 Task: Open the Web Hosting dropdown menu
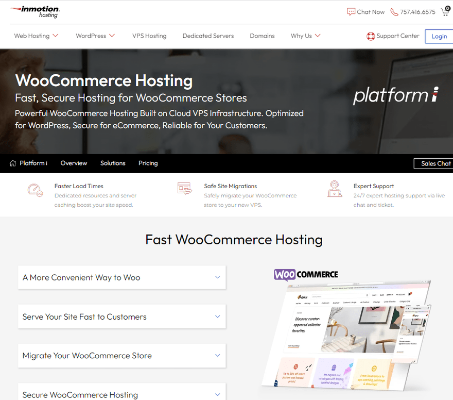click(36, 36)
